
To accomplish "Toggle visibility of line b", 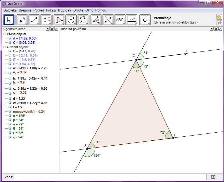I will (10, 78).
